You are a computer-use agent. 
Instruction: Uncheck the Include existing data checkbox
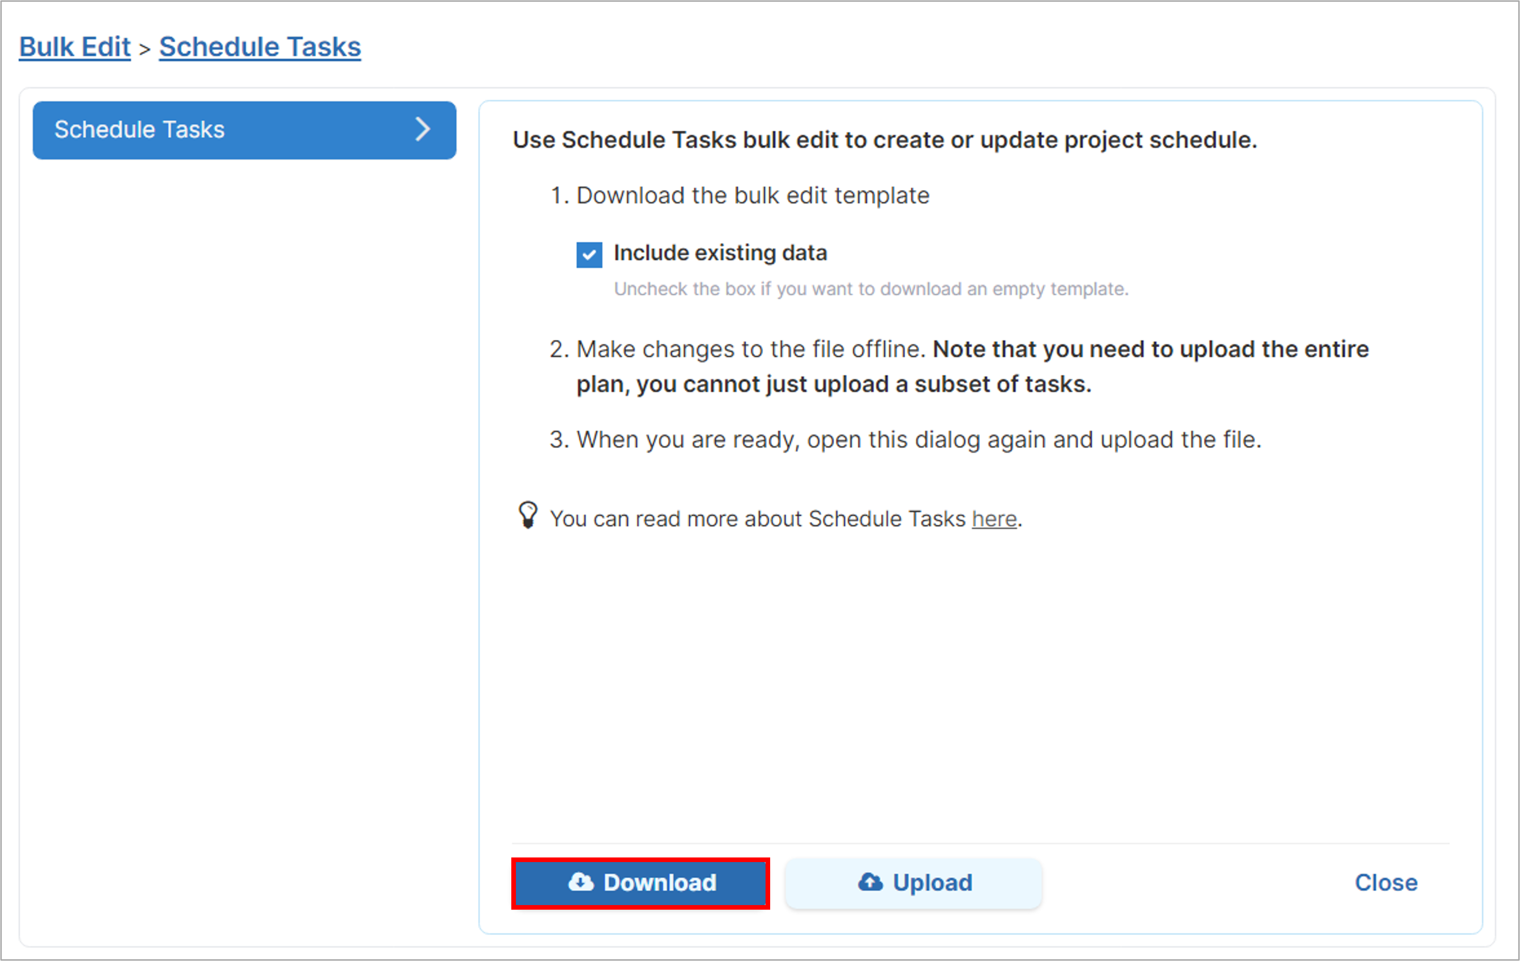pyautogui.click(x=589, y=255)
